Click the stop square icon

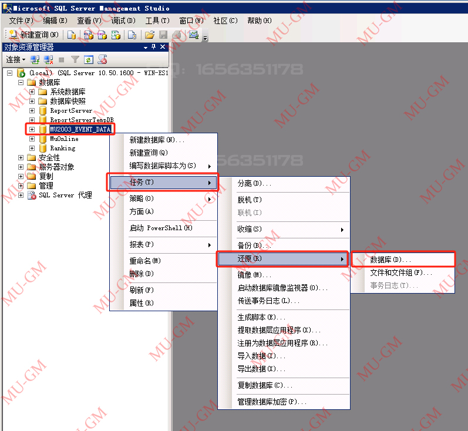(x=62, y=60)
